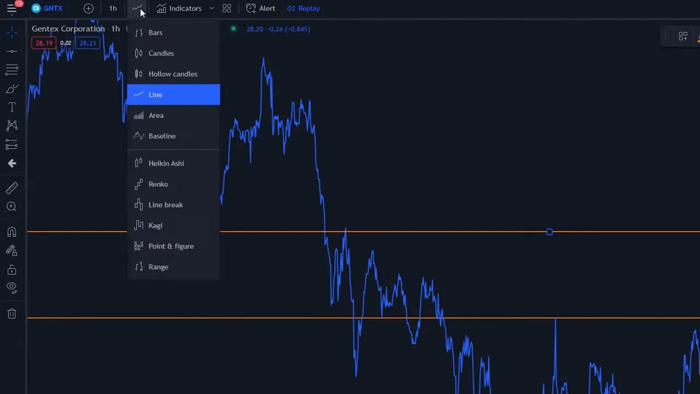Image resolution: width=700 pixels, height=394 pixels.
Task: Open the 1h interval selector
Action: pyautogui.click(x=113, y=8)
